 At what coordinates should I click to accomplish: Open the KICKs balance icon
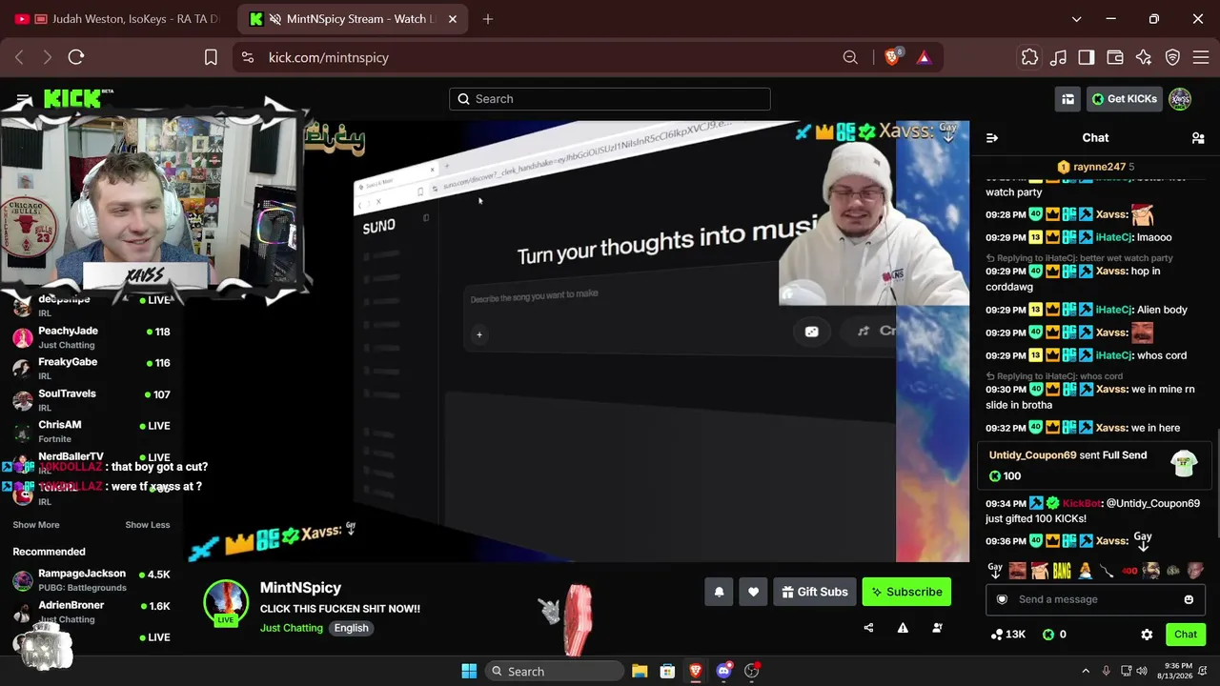(1054, 635)
